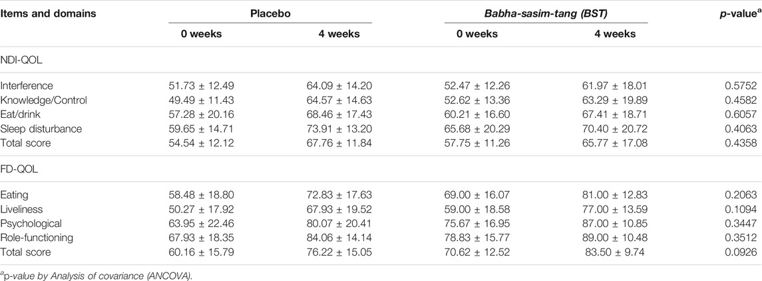The image size is (762, 281).
Task: Click the NDI-QOL section label
Action: (20, 61)
